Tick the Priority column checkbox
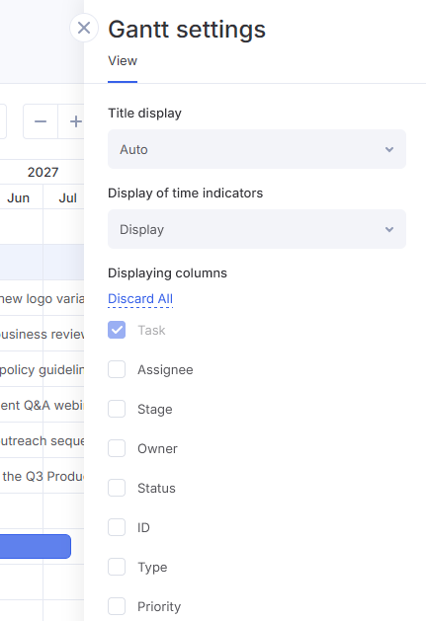426x621 pixels. click(x=117, y=606)
